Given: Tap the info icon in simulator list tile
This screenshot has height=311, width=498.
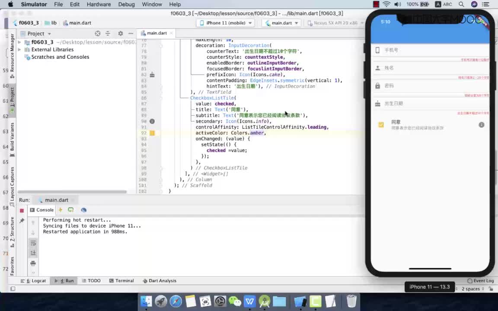Looking at the screenshot, I should tap(482, 125).
